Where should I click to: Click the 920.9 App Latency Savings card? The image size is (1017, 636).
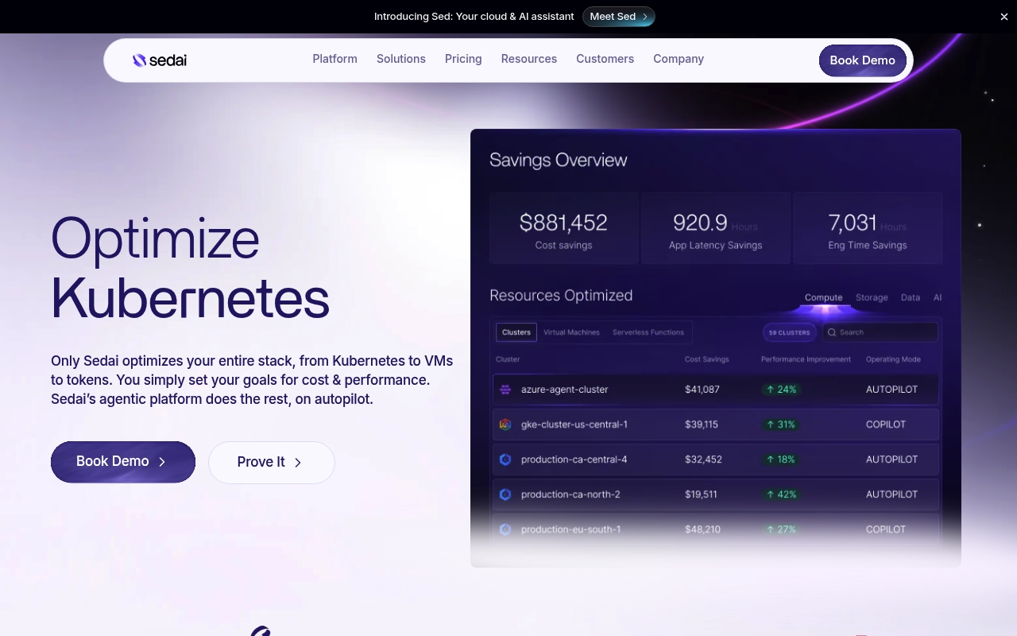(716, 228)
